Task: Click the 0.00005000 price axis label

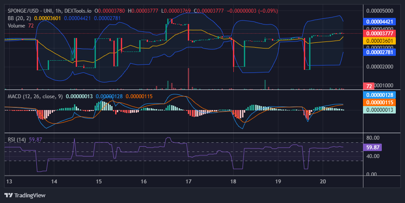Action: pyautogui.click(x=380, y=11)
